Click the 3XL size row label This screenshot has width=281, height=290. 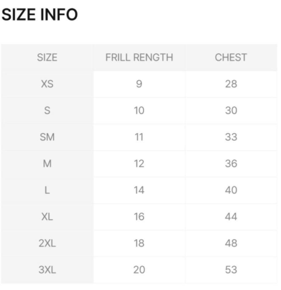click(47, 270)
